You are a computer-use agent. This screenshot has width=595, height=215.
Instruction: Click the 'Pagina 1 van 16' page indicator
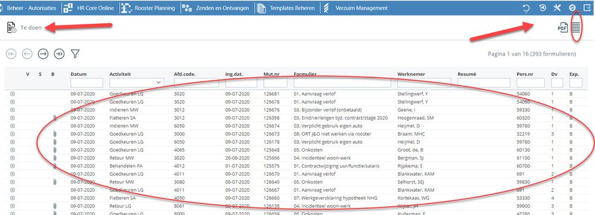(x=508, y=54)
